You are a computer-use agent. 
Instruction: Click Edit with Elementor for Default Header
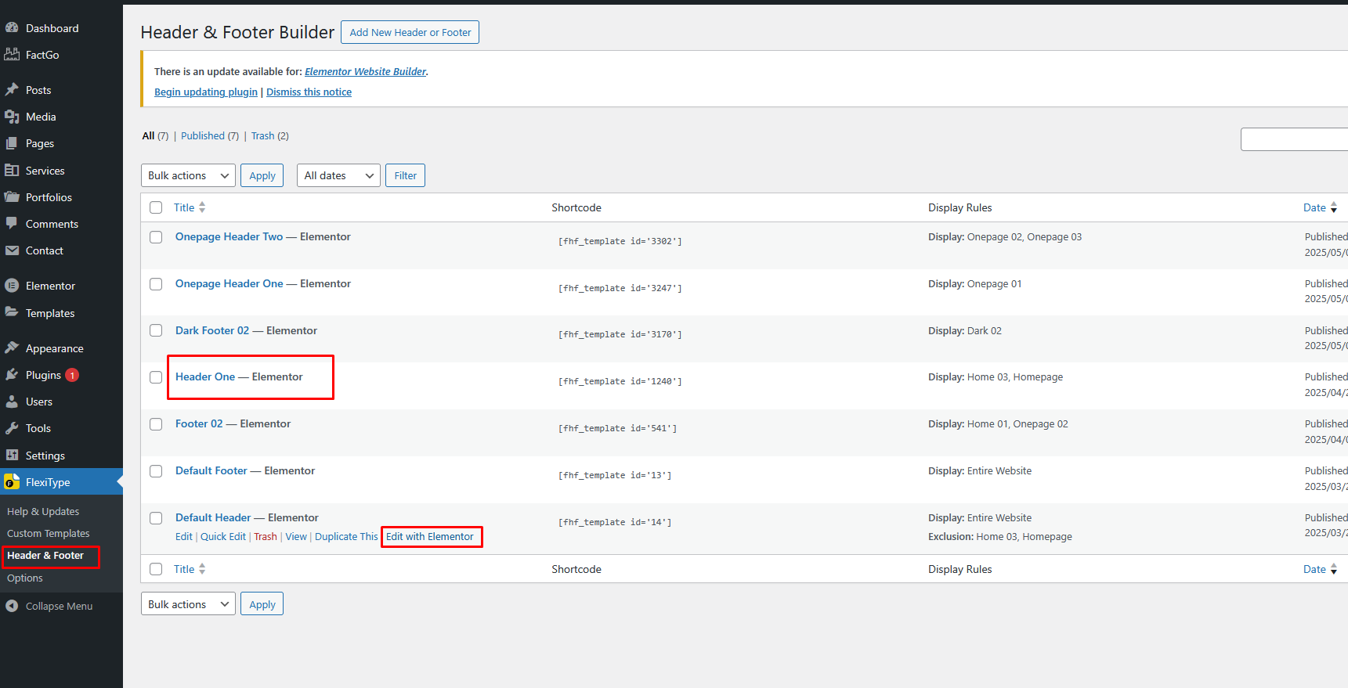[429, 536]
